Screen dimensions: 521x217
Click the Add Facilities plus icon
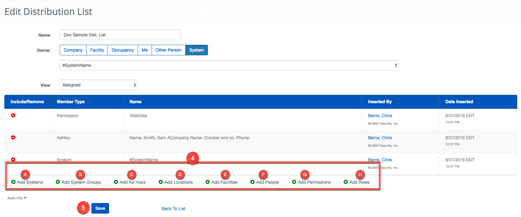[208, 182]
